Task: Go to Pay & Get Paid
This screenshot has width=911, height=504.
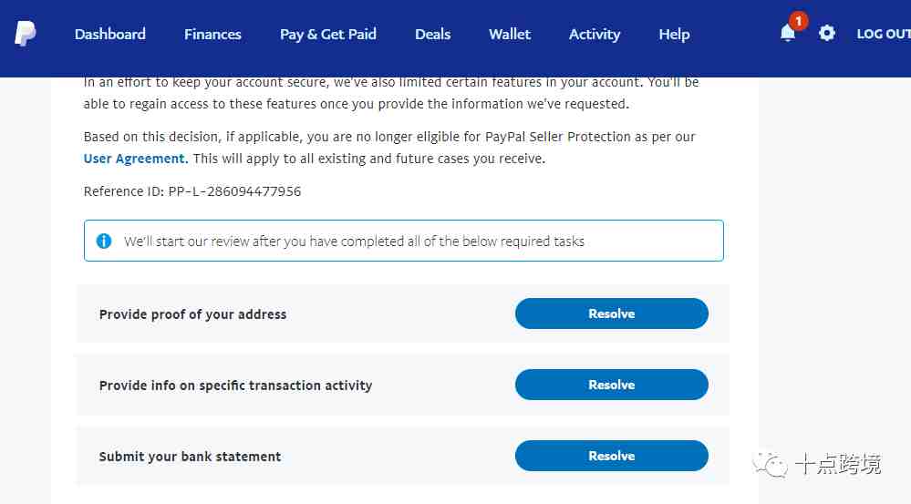Action: click(328, 35)
